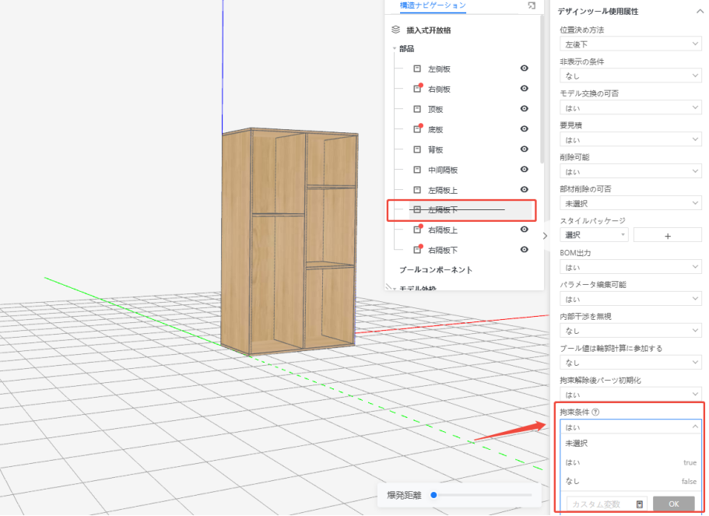Open the 部材削除の可否 dropdown
The width and height of the screenshot is (709, 516).
[630, 203]
